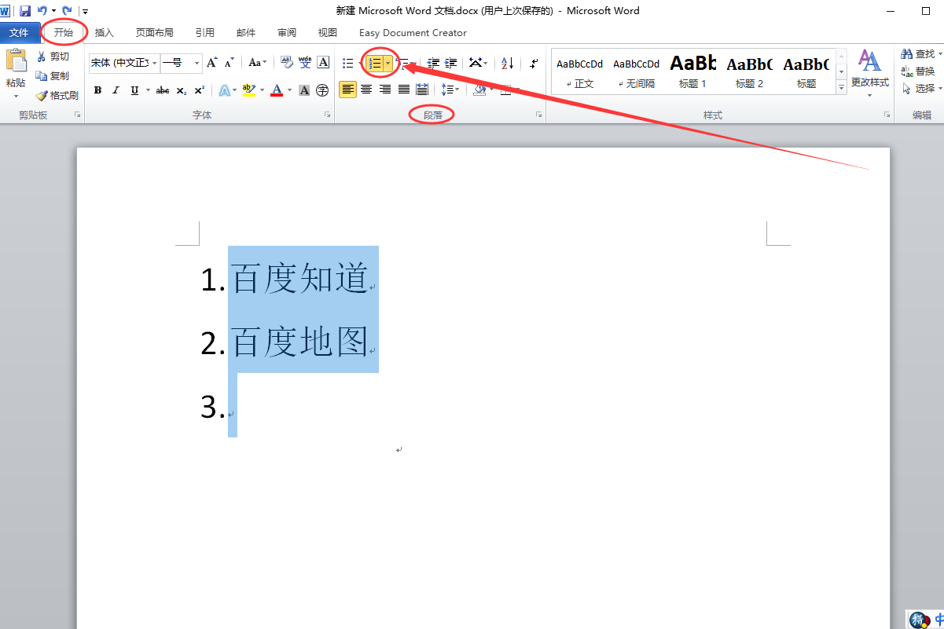This screenshot has width=944, height=629.
Task: Apply the 正文 (Normal) style
Action: (x=580, y=71)
